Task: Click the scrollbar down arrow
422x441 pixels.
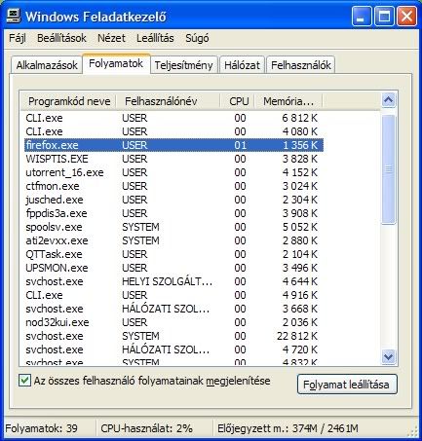Action: click(x=389, y=357)
